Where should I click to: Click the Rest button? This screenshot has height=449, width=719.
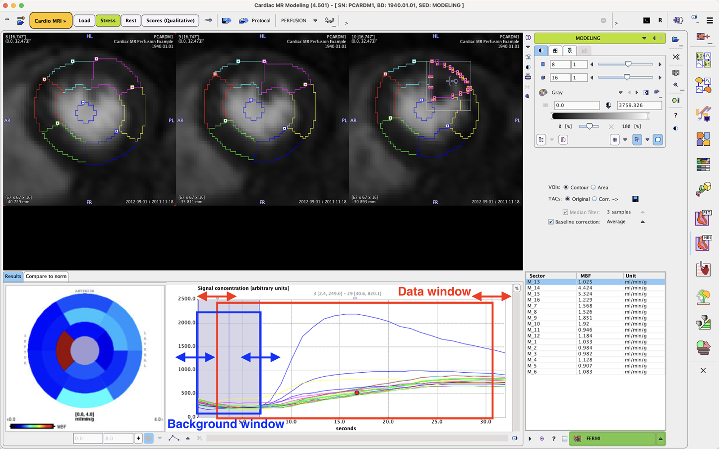131,21
